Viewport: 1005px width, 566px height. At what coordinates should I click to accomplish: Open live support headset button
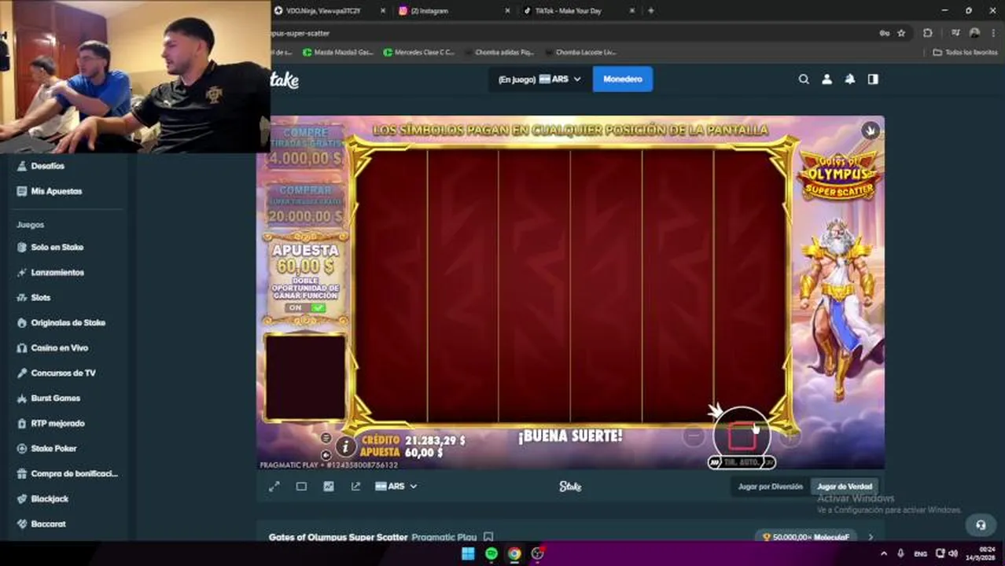click(x=981, y=525)
